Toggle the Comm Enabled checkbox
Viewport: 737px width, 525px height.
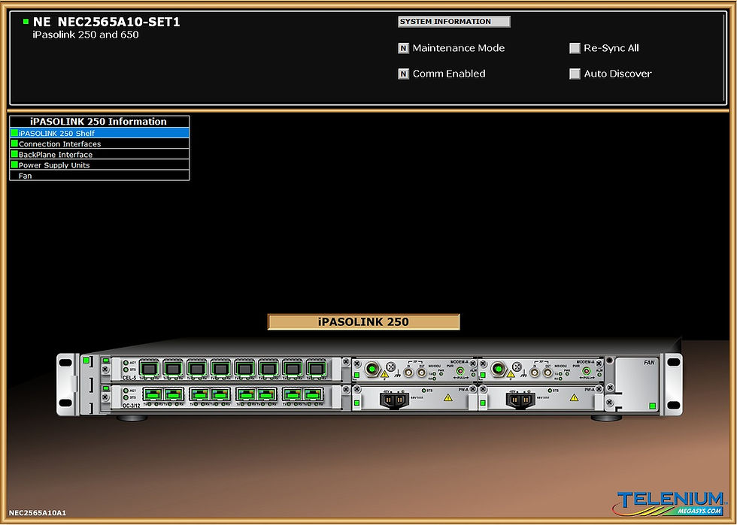click(x=403, y=74)
